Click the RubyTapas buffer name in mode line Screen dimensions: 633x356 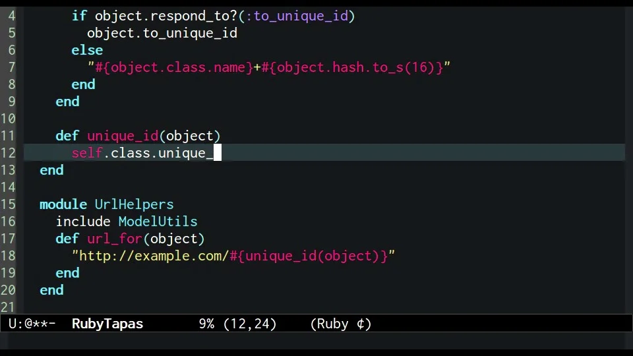pos(107,324)
